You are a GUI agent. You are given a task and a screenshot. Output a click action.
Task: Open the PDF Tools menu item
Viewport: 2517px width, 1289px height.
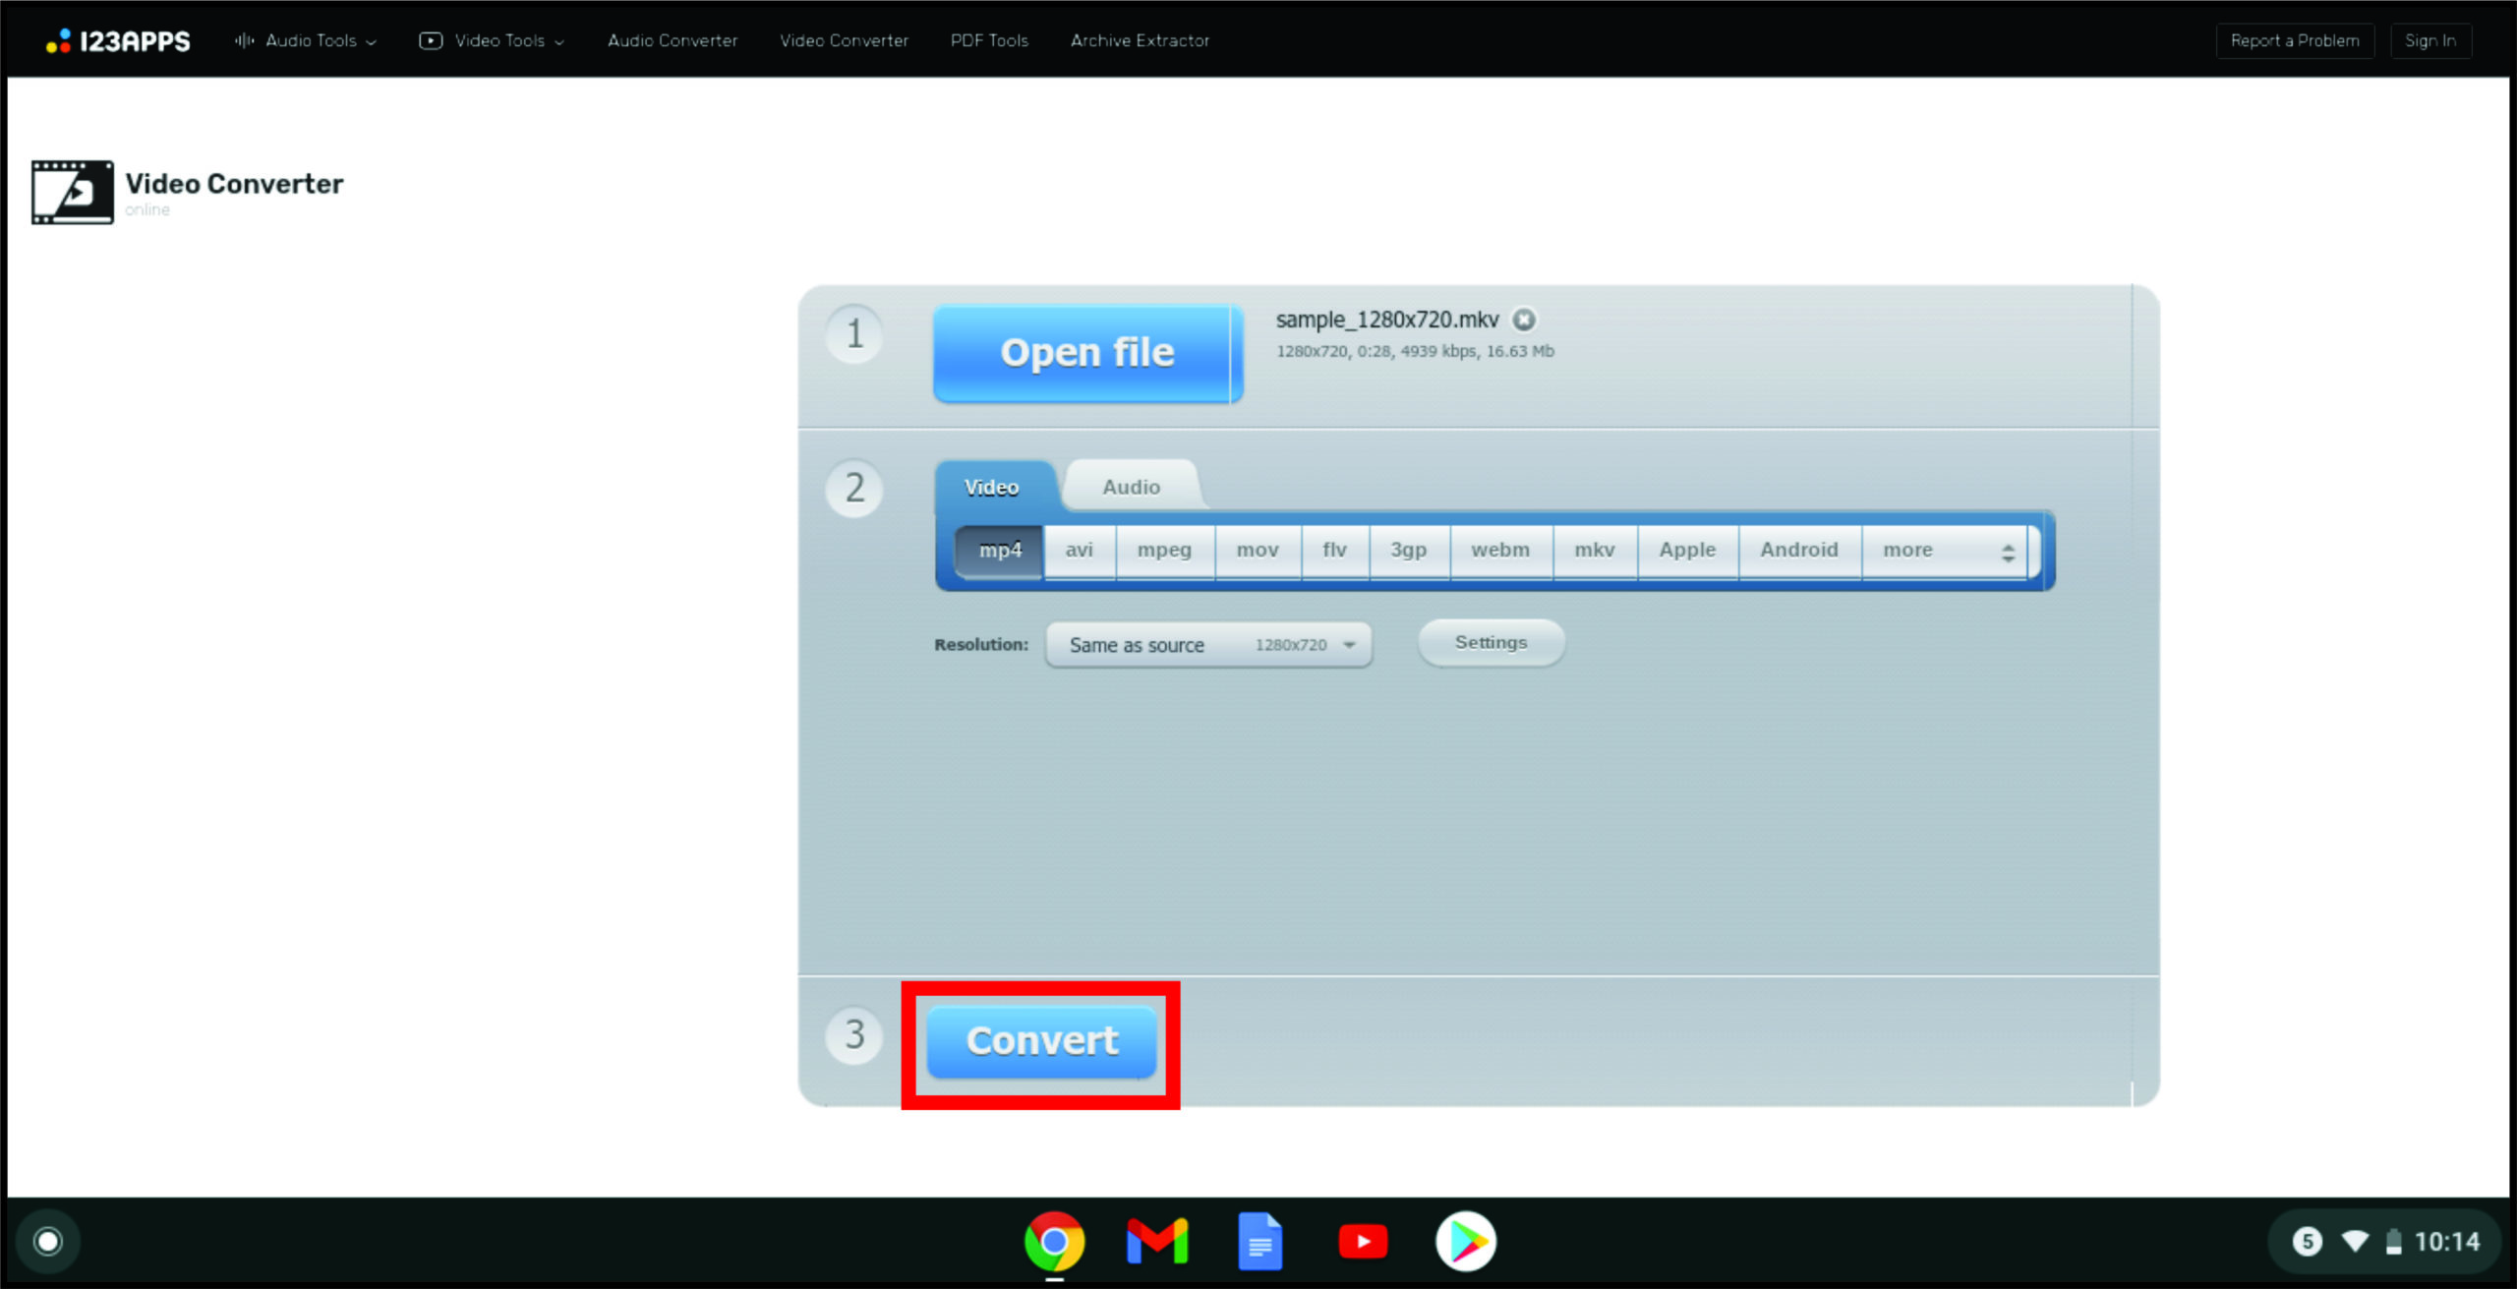[x=988, y=40]
